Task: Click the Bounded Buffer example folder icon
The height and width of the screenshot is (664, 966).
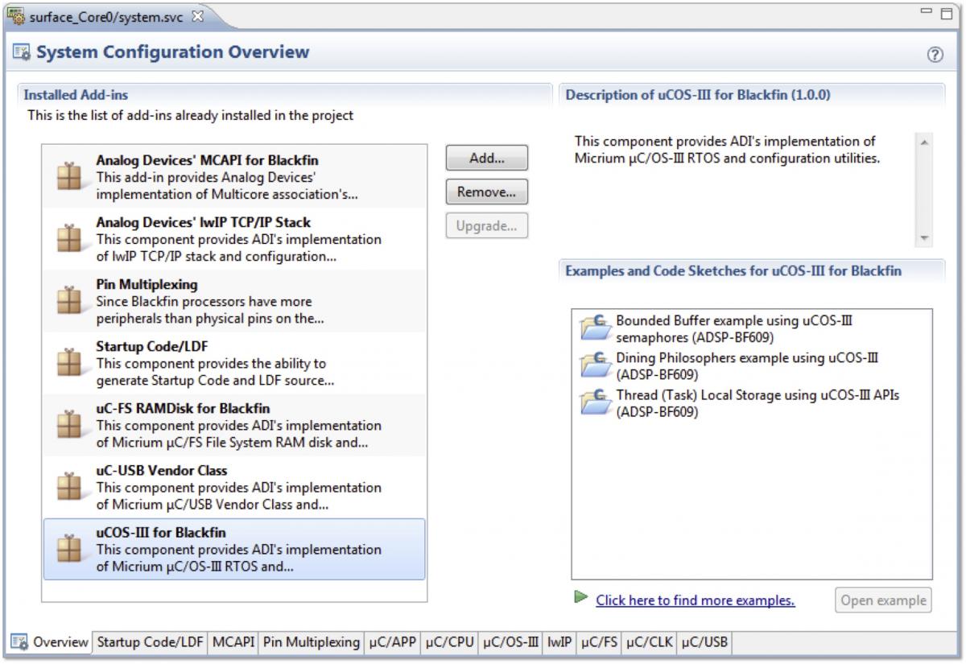Action: coord(594,326)
